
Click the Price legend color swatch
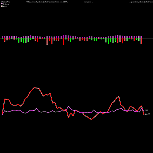pos(2,6)
